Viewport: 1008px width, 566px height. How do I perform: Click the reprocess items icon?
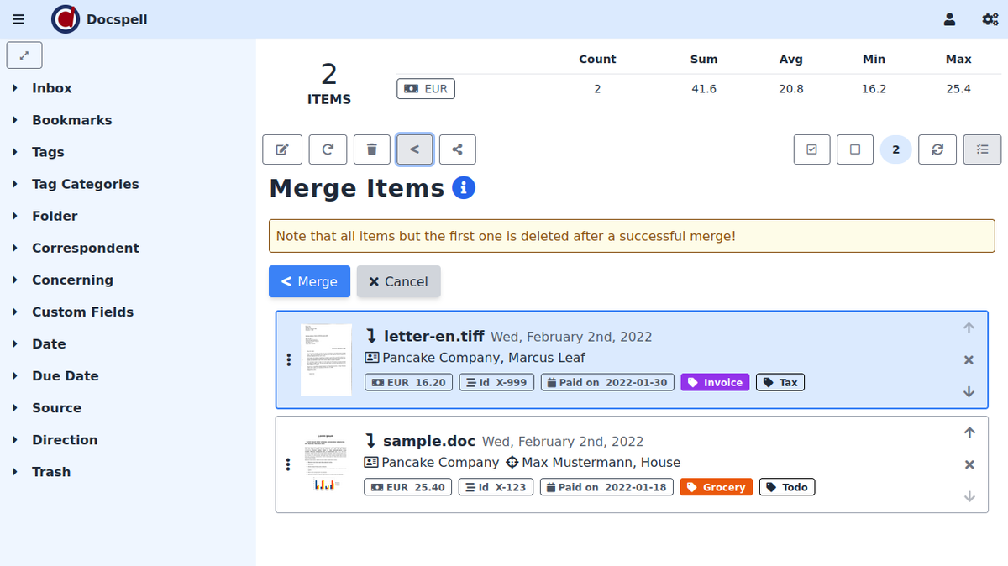click(328, 149)
